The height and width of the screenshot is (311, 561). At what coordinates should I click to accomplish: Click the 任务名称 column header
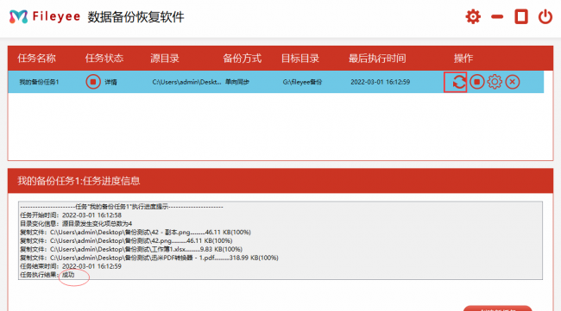pos(36,59)
